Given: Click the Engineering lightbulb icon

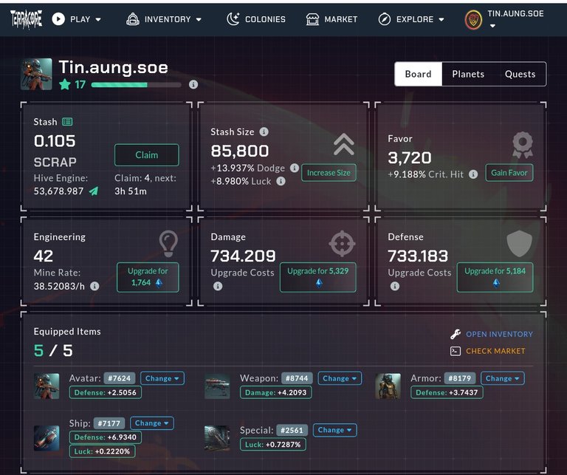Looking at the screenshot, I should point(168,244).
